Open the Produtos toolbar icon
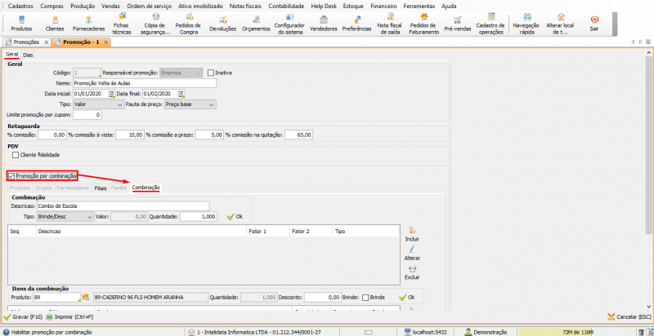654x336 pixels. [22, 21]
